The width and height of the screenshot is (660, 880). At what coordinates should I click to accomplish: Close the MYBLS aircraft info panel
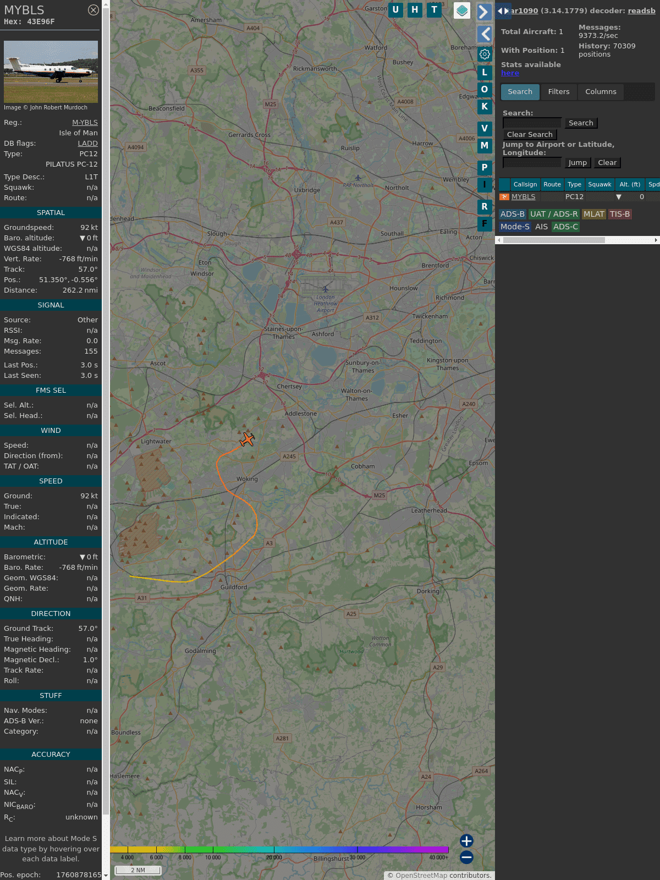coord(94,10)
